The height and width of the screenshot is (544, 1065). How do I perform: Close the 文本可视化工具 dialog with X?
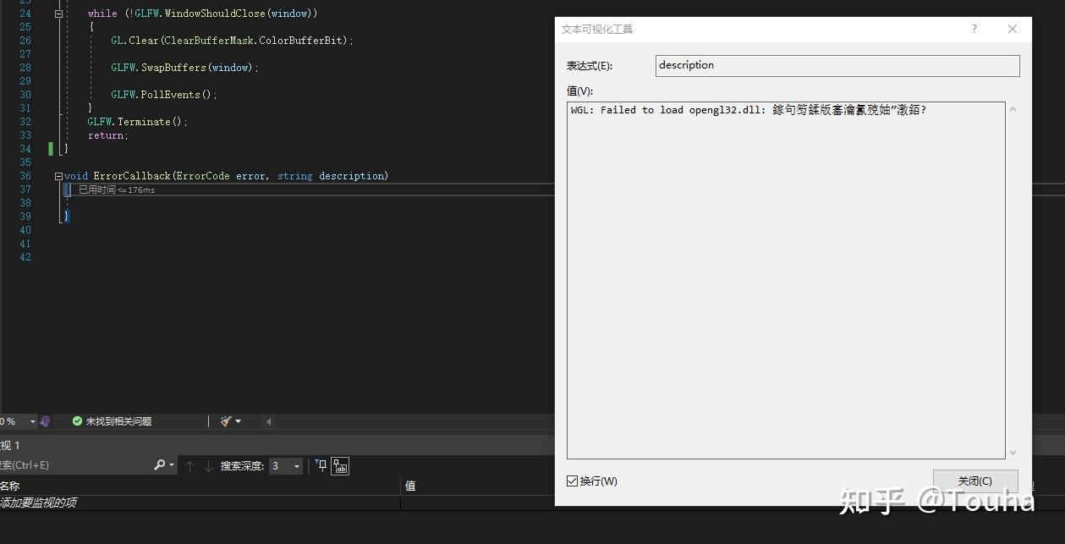coord(1013,29)
